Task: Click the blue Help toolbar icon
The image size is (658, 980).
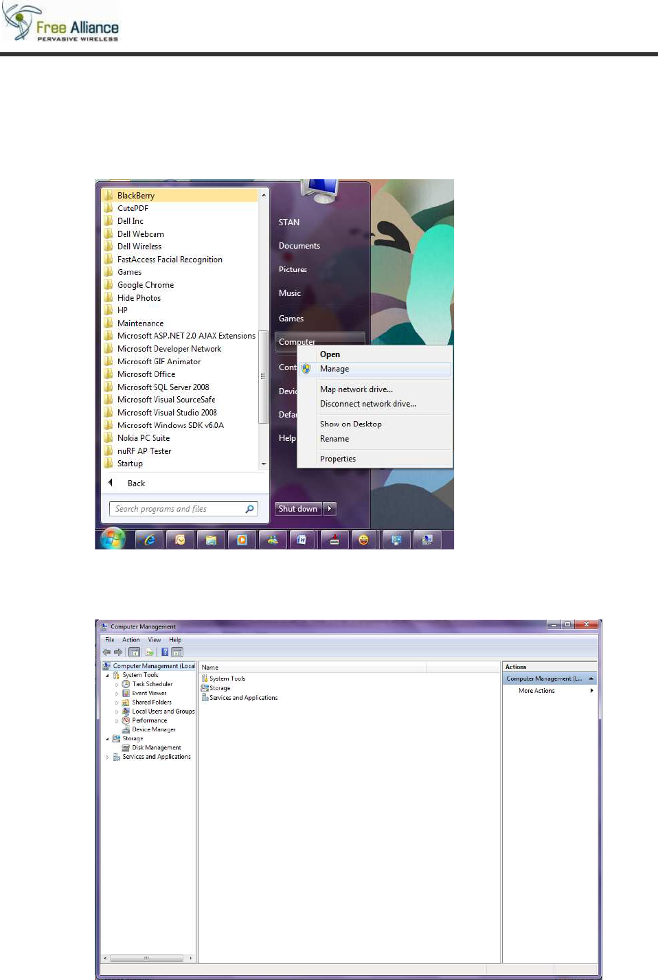Action: click(x=165, y=652)
